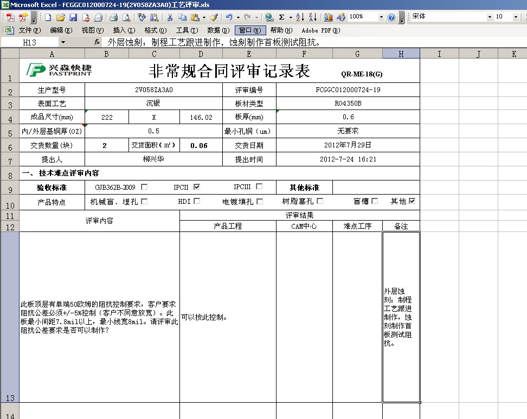This screenshot has width=527, height=419.
Task: Click Convert to PDF and email icon
Action: [23, 17]
